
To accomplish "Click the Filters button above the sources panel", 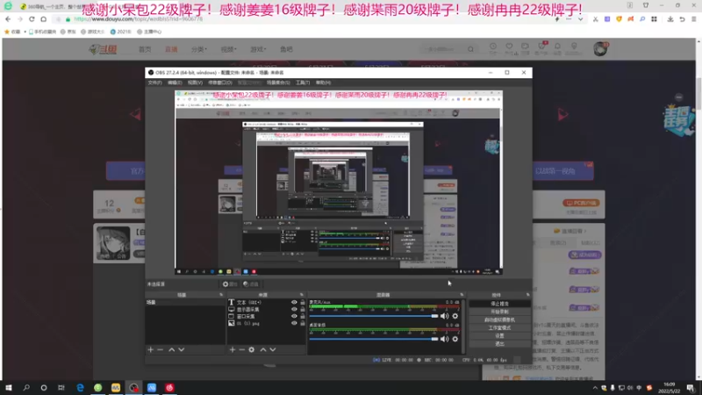I will [251, 284].
